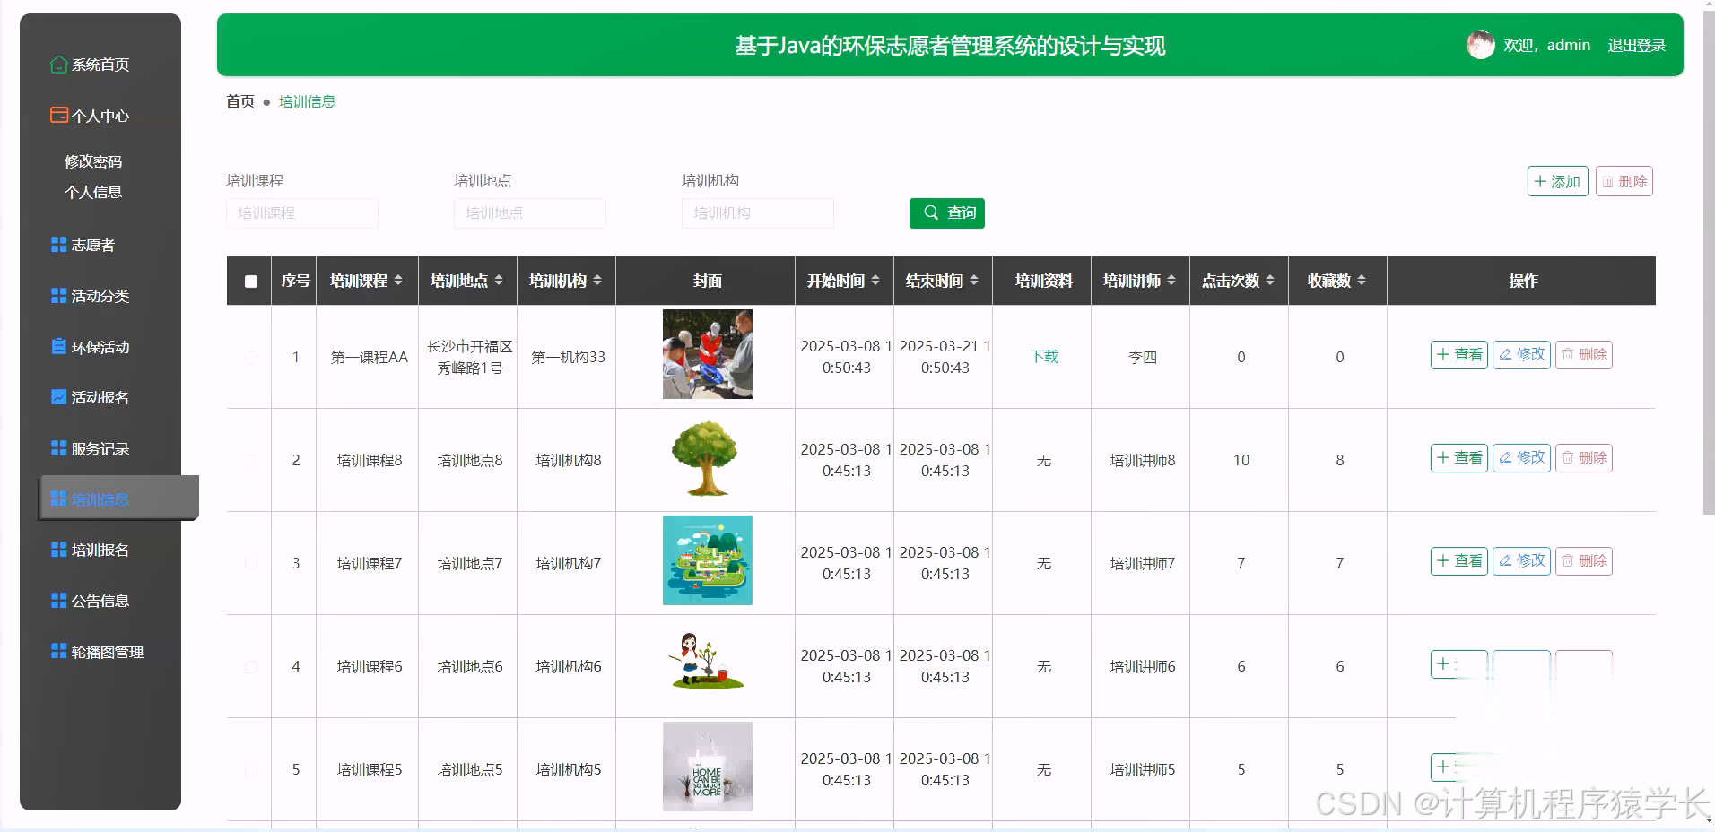Click 退出登录 to log out
The width and height of the screenshot is (1715, 832).
(1636, 44)
